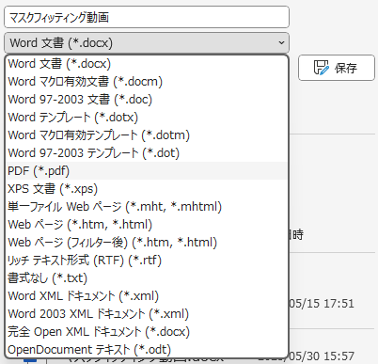Select 単一ファイル Web ページ (*.mht, *.mhtml)
Image resolution: width=378 pixels, height=364 pixels.
(147, 207)
